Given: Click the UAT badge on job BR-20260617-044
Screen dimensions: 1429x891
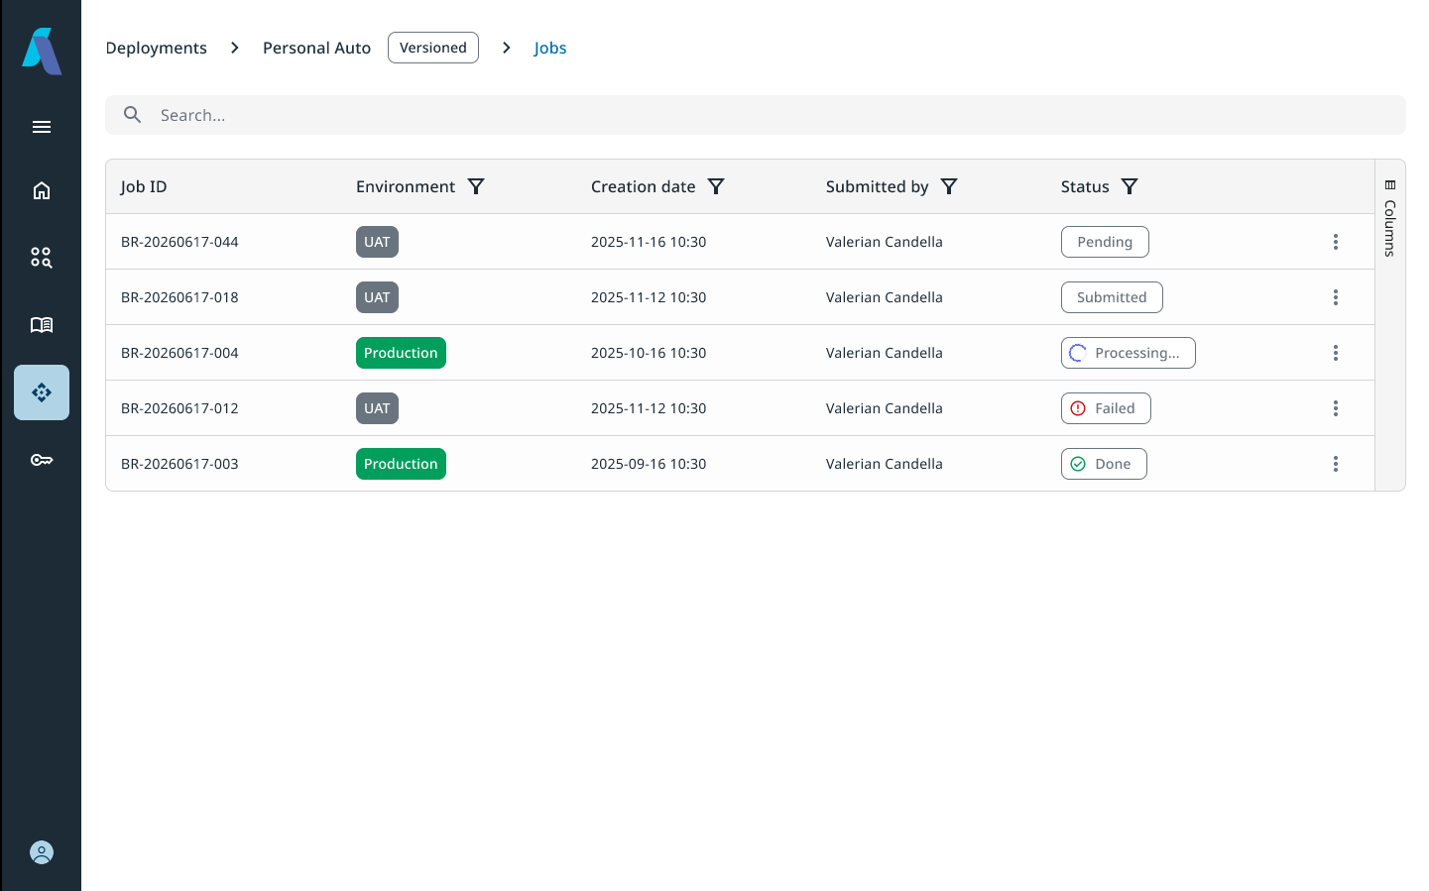Looking at the screenshot, I should (x=377, y=242).
